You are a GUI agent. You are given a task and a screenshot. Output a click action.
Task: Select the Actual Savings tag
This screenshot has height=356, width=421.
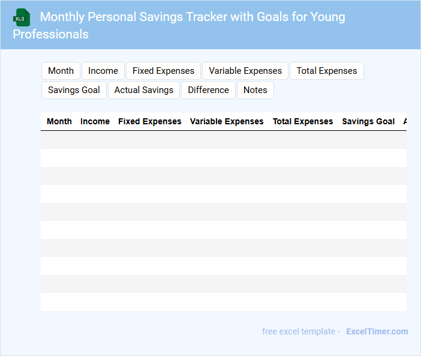[144, 90]
